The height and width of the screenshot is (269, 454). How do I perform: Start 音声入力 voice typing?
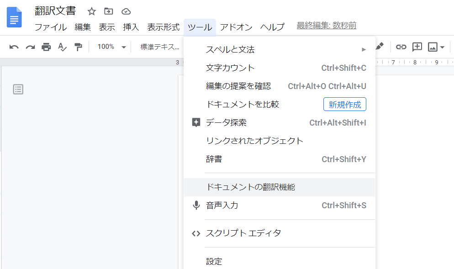coord(280,206)
